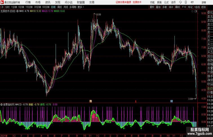Click the MA5: 4.79 indicator label
The height and width of the screenshot is (137, 213).
(x=24, y=11)
